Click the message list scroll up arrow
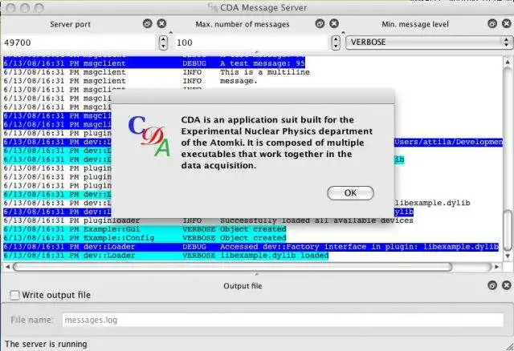 pyautogui.click(x=508, y=62)
